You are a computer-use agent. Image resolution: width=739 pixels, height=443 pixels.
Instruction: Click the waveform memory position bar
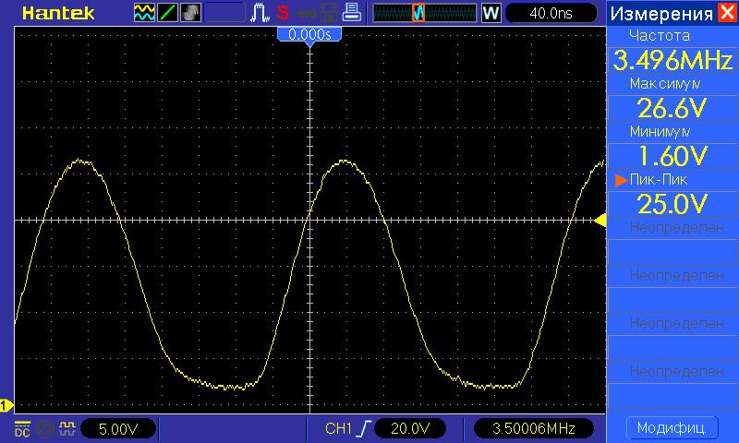(x=423, y=13)
